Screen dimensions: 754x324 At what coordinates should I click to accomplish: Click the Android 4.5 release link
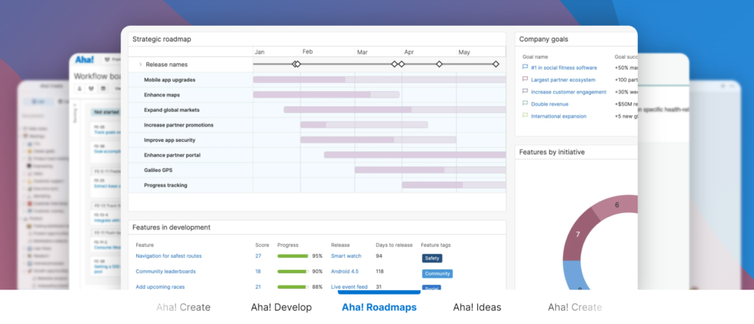(345, 271)
